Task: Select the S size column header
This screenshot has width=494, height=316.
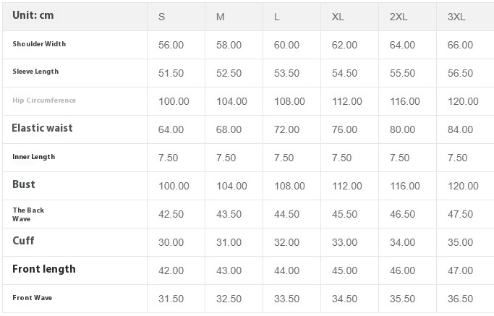Action: (x=162, y=17)
